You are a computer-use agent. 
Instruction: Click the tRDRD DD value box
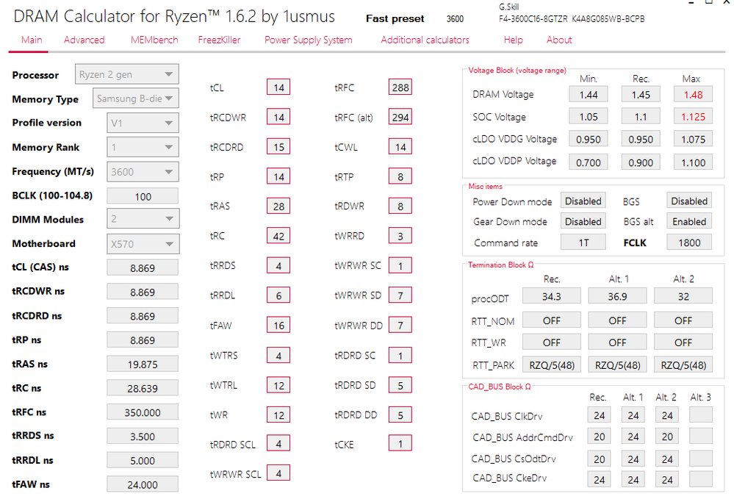click(400, 414)
